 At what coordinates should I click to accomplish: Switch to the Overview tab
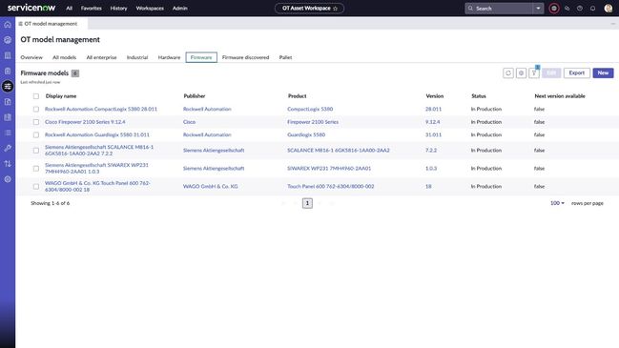point(31,57)
